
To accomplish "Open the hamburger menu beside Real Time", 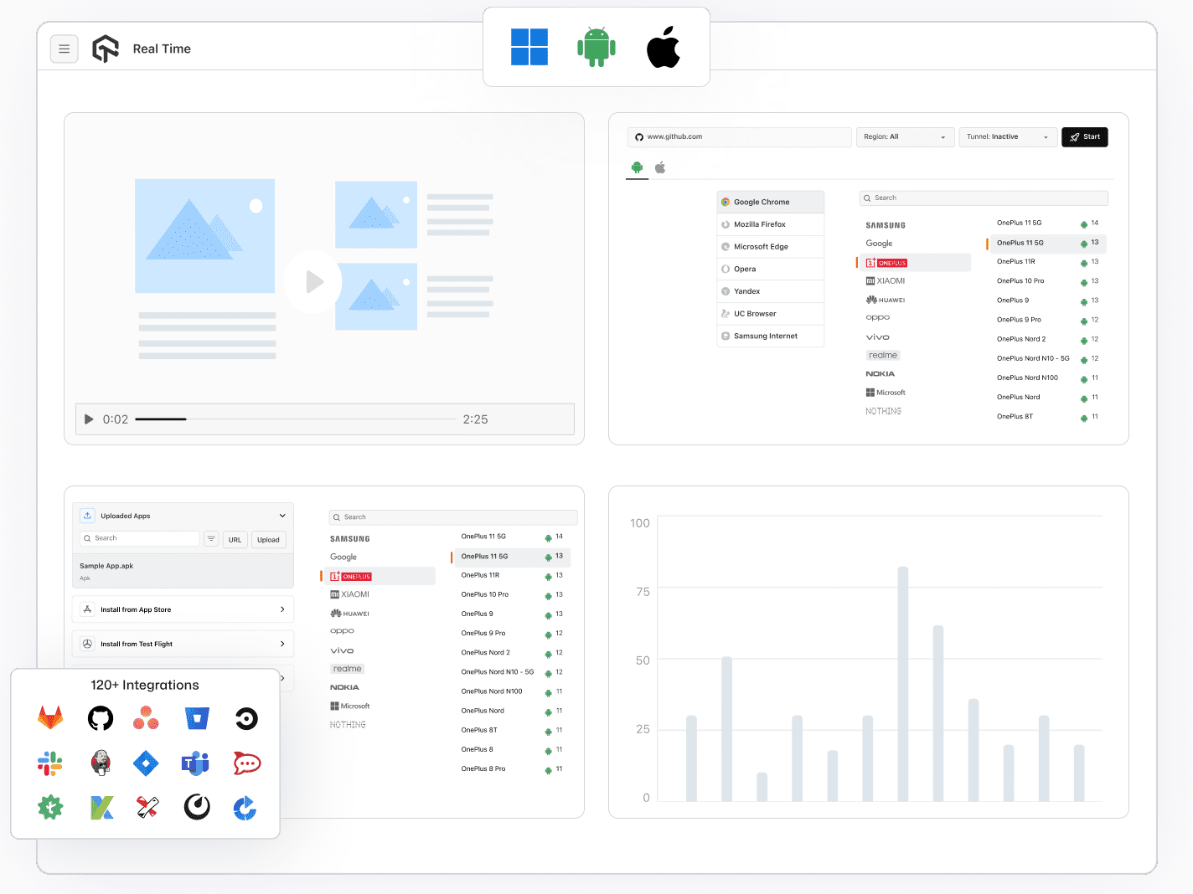I will pos(65,49).
